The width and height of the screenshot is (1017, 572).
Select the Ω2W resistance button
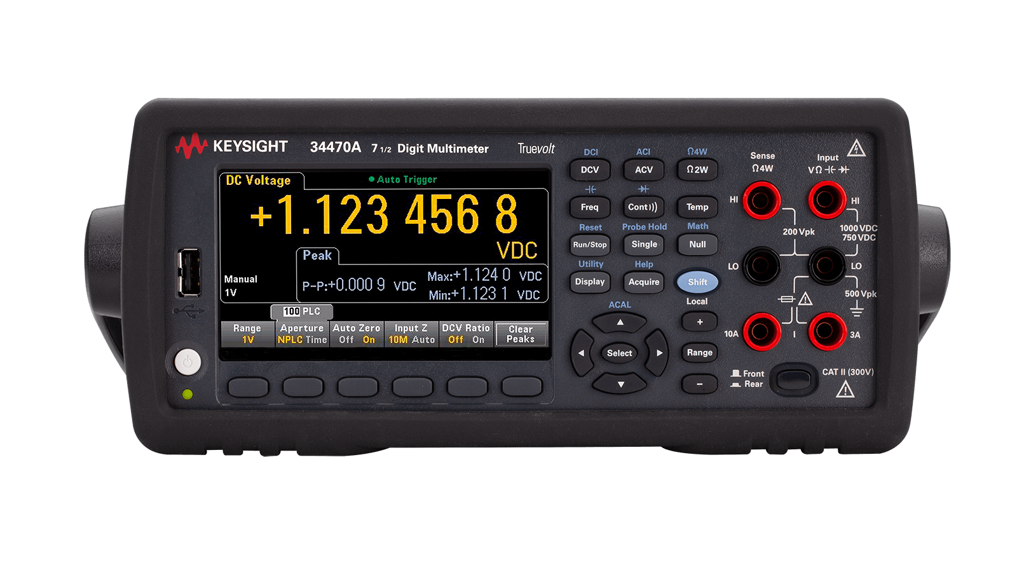pyautogui.click(x=697, y=170)
